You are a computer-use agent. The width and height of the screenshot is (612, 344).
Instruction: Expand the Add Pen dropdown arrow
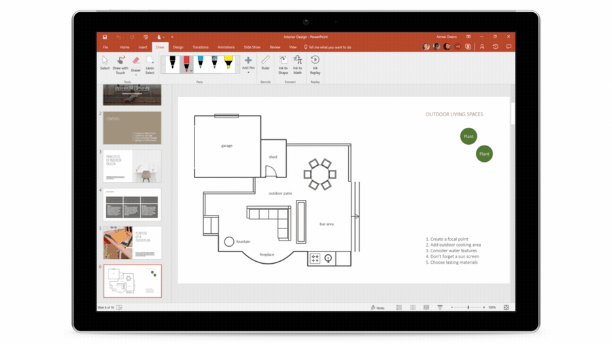click(x=248, y=72)
